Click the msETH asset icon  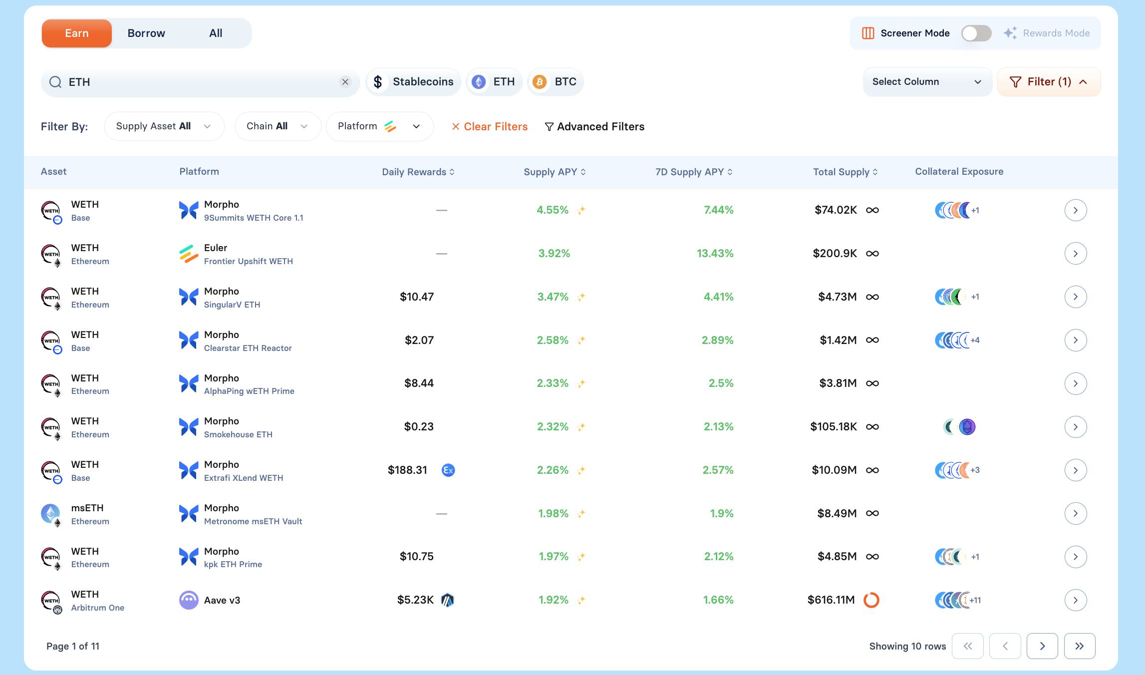click(50, 513)
